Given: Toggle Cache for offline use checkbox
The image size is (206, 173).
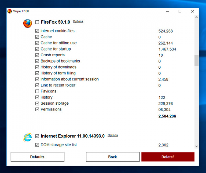Looking at the screenshot, I should tap(37, 43).
